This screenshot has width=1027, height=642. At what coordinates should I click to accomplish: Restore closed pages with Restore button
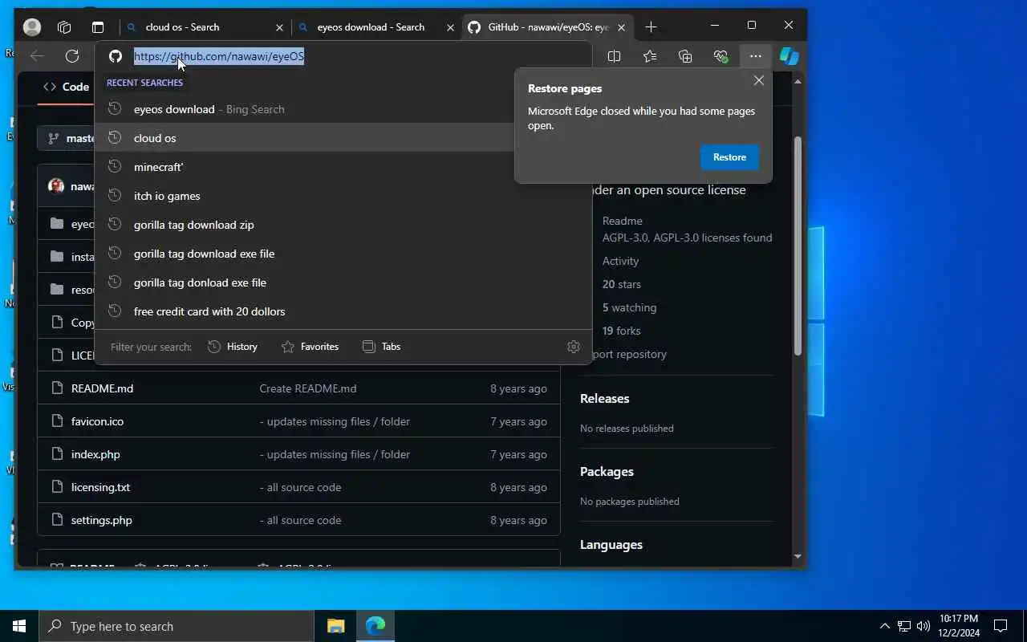point(729,157)
